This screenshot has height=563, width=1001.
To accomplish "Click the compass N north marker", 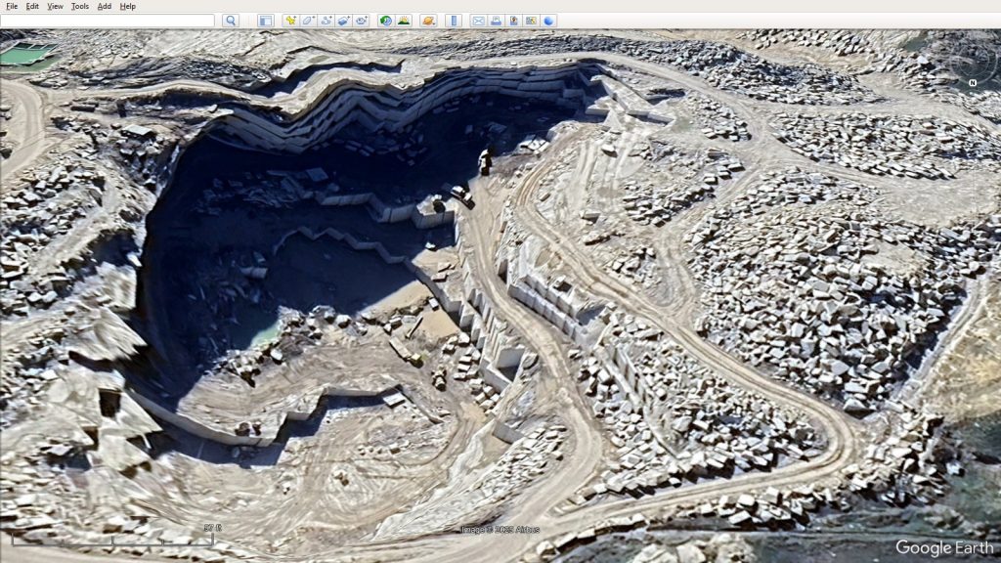I will tap(973, 83).
